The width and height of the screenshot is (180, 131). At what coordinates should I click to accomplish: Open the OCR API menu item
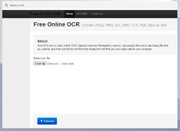(x=82, y=14)
